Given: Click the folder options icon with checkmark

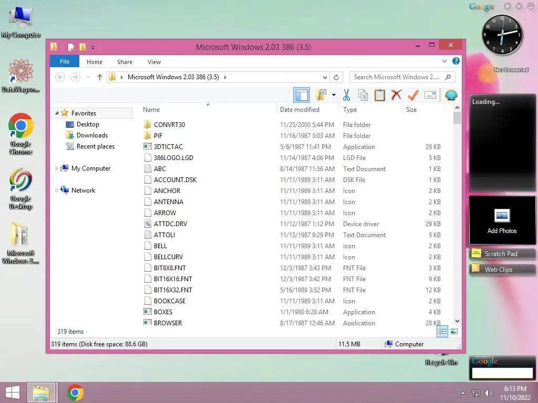Looking at the screenshot, I should (x=321, y=95).
